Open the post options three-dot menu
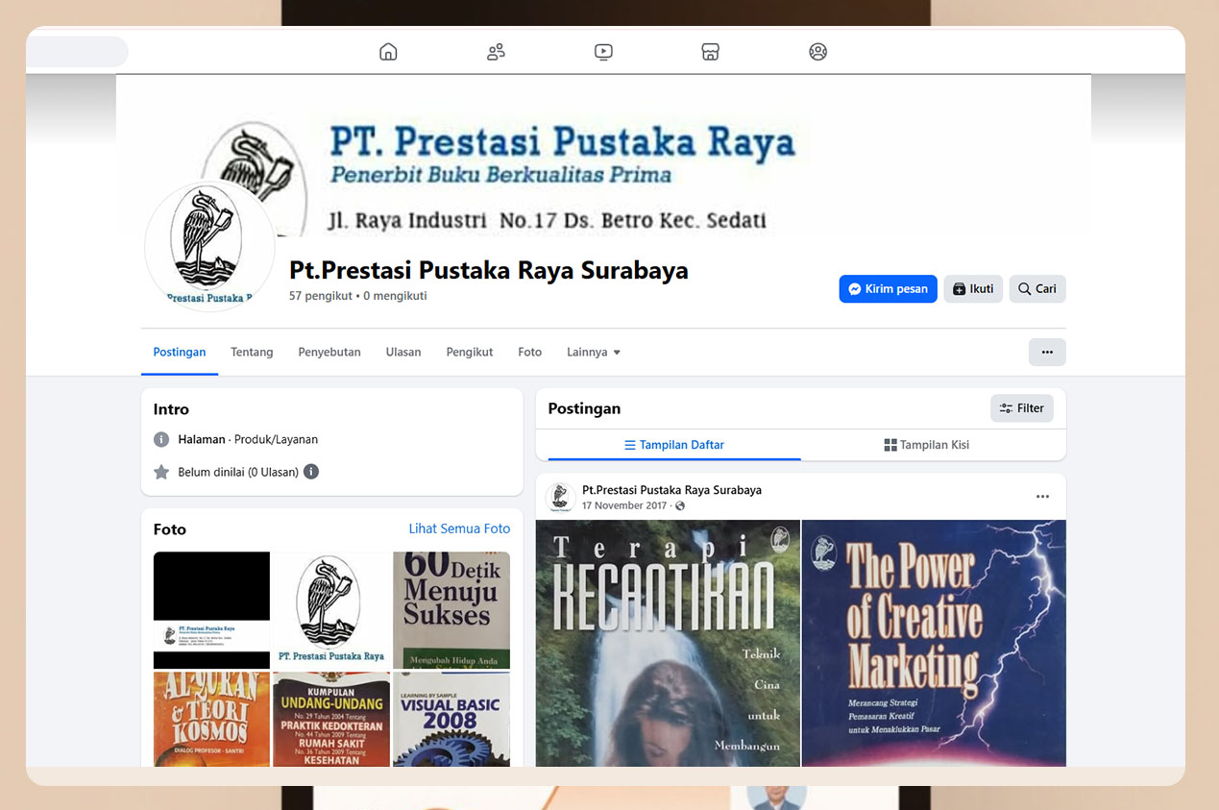Image resolution: width=1219 pixels, height=810 pixels. 1043,497
